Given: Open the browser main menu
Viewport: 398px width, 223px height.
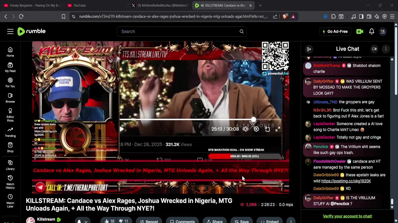Looking at the screenshot, I should coord(392,16).
